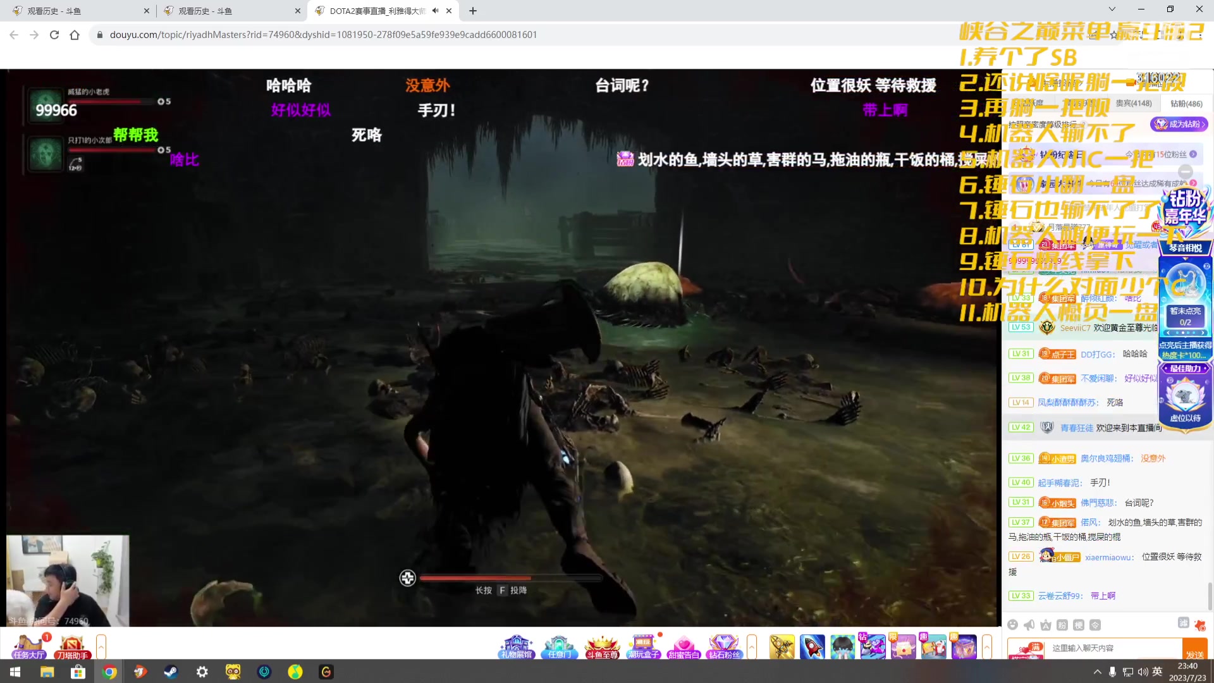Open a new browser tab
Screen dimensions: 1214x683
[x=473, y=11]
